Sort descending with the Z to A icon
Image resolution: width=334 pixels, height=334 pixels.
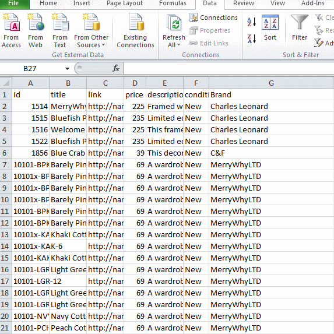pyautogui.click(x=252, y=39)
